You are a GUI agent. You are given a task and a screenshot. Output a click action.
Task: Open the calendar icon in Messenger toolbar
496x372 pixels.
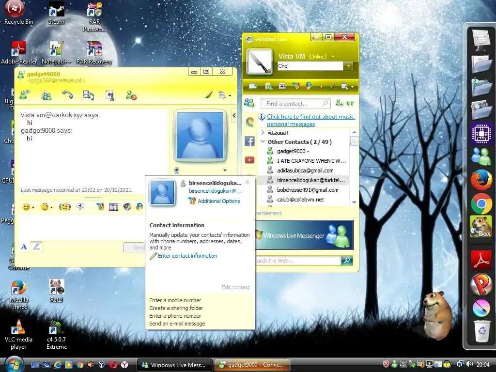(x=282, y=86)
